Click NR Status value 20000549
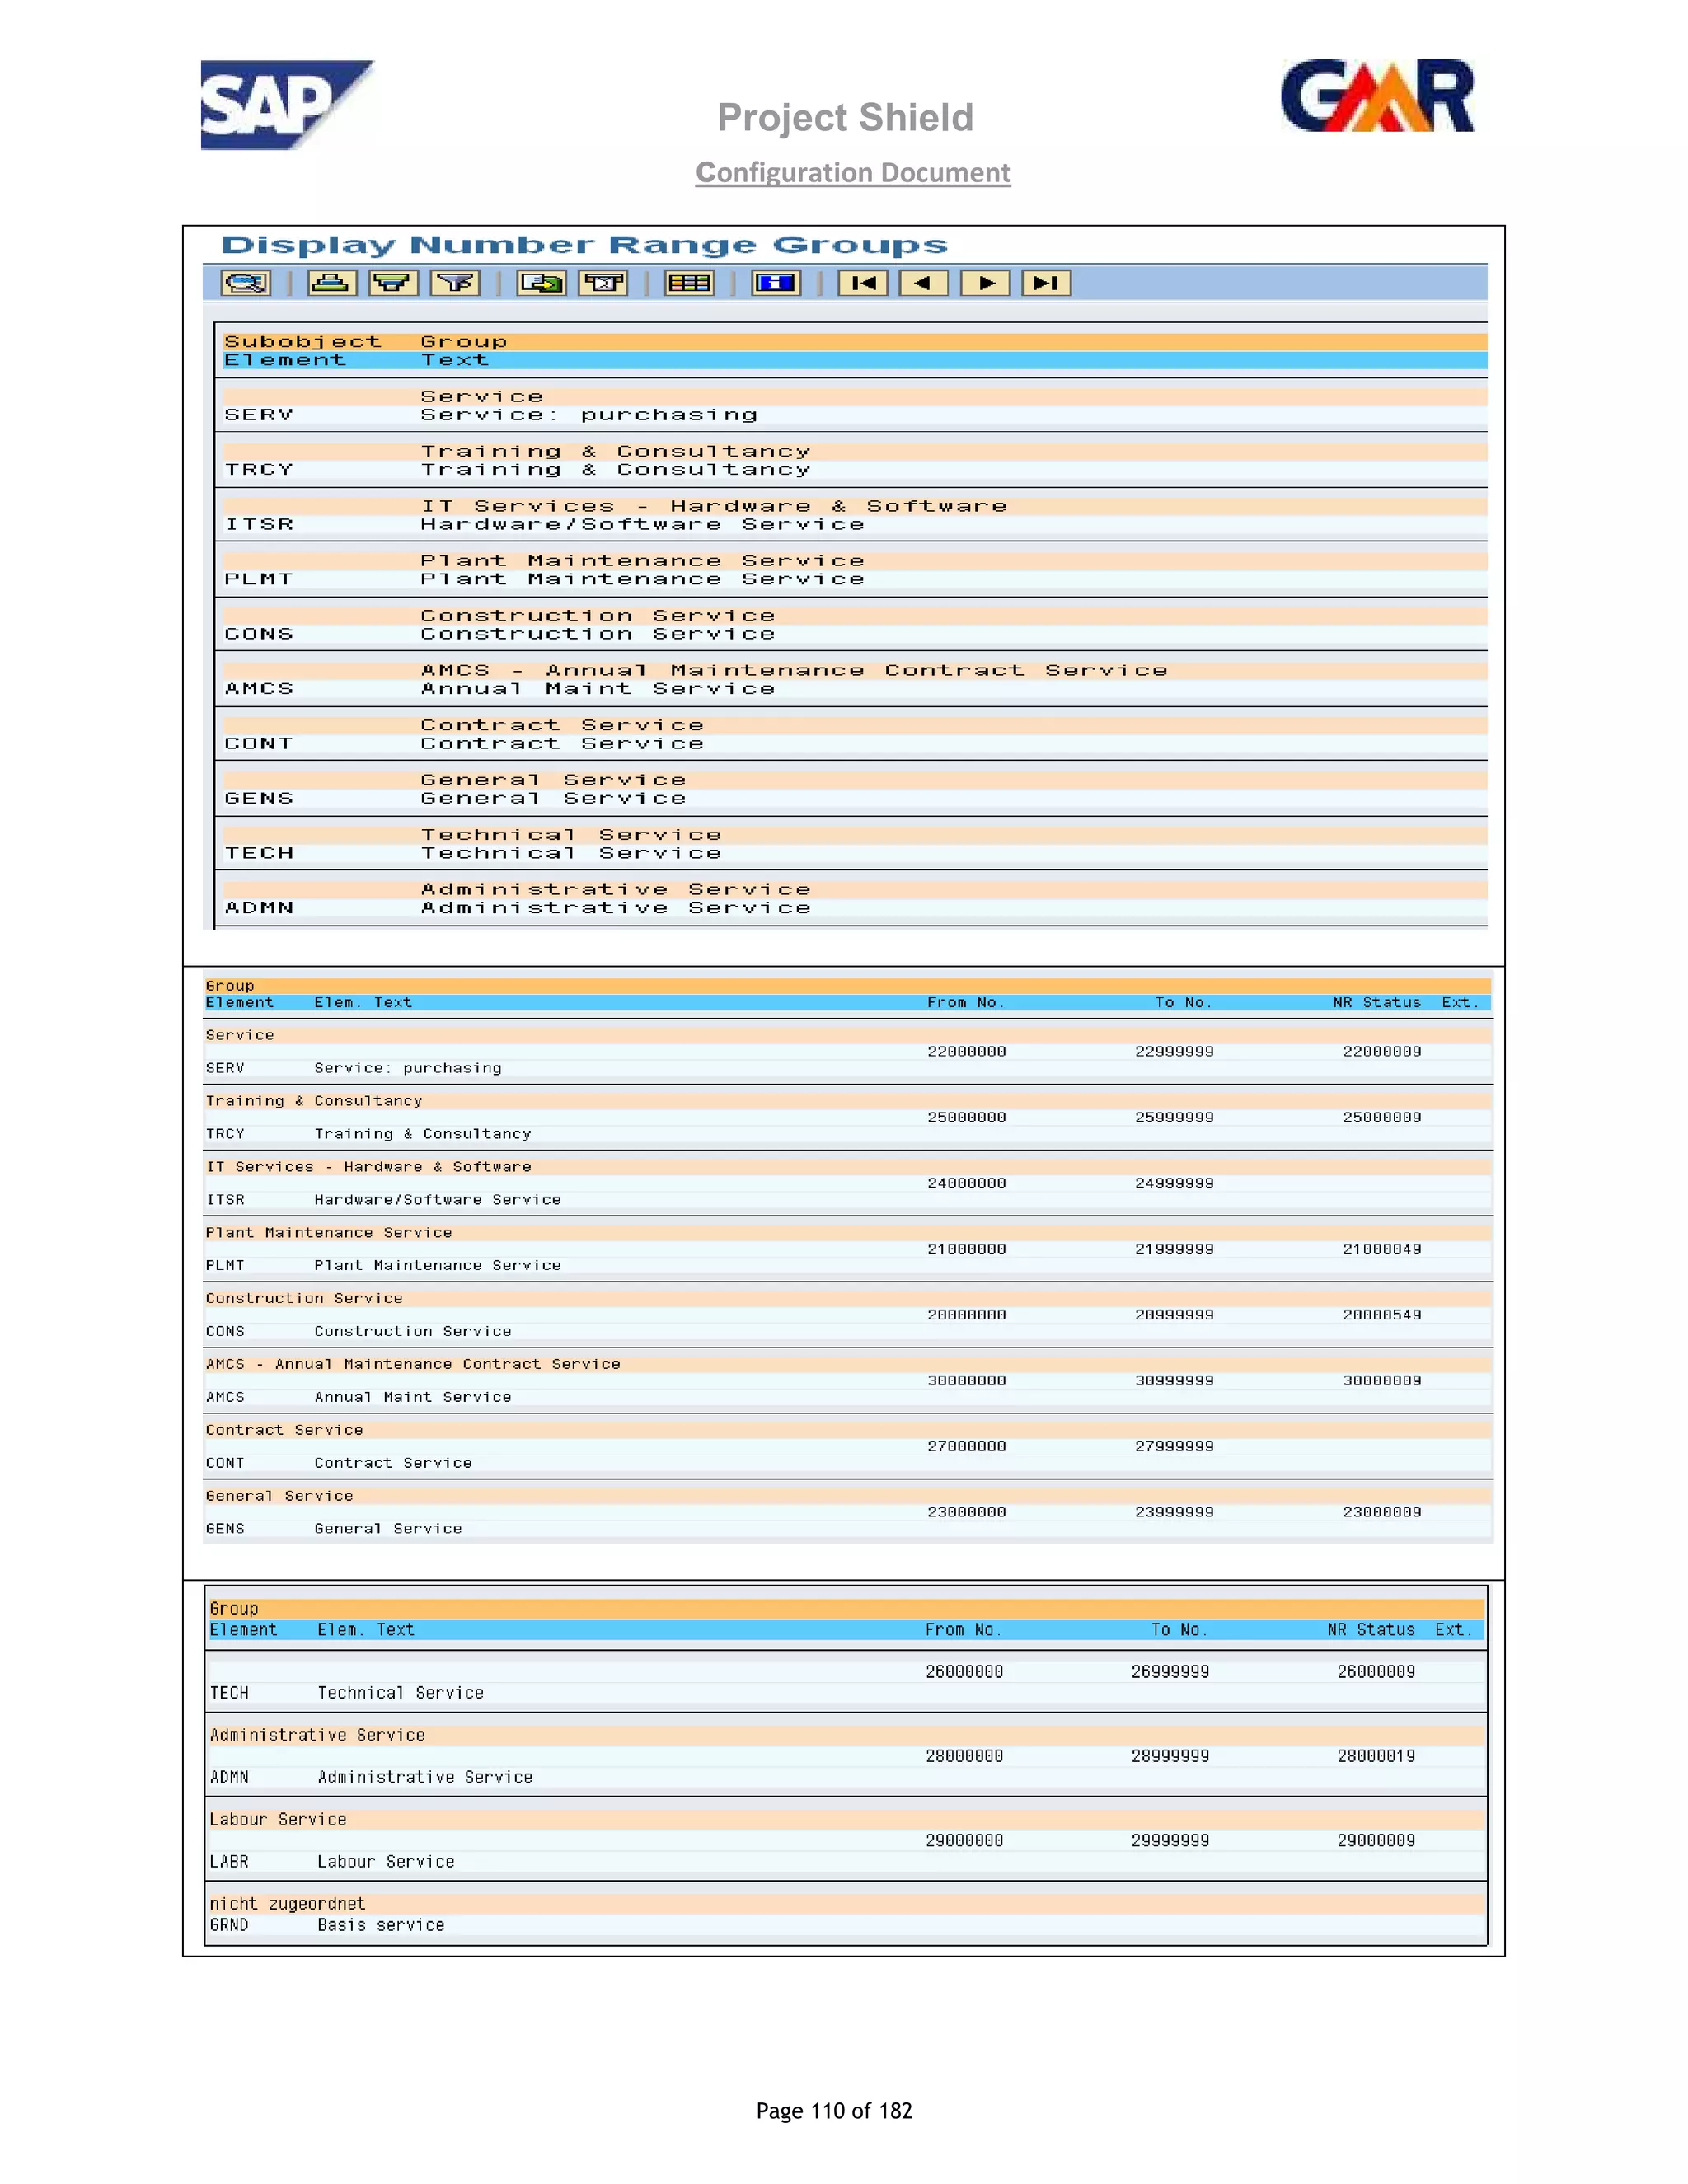This screenshot has width=1688, height=2184. pos(1382,1316)
